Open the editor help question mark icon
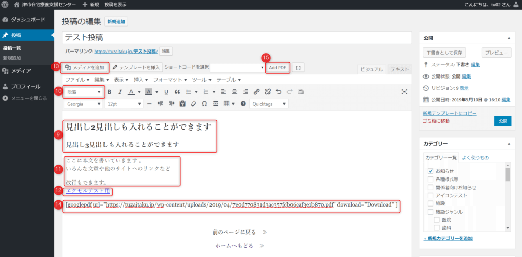 tap(243, 104)
